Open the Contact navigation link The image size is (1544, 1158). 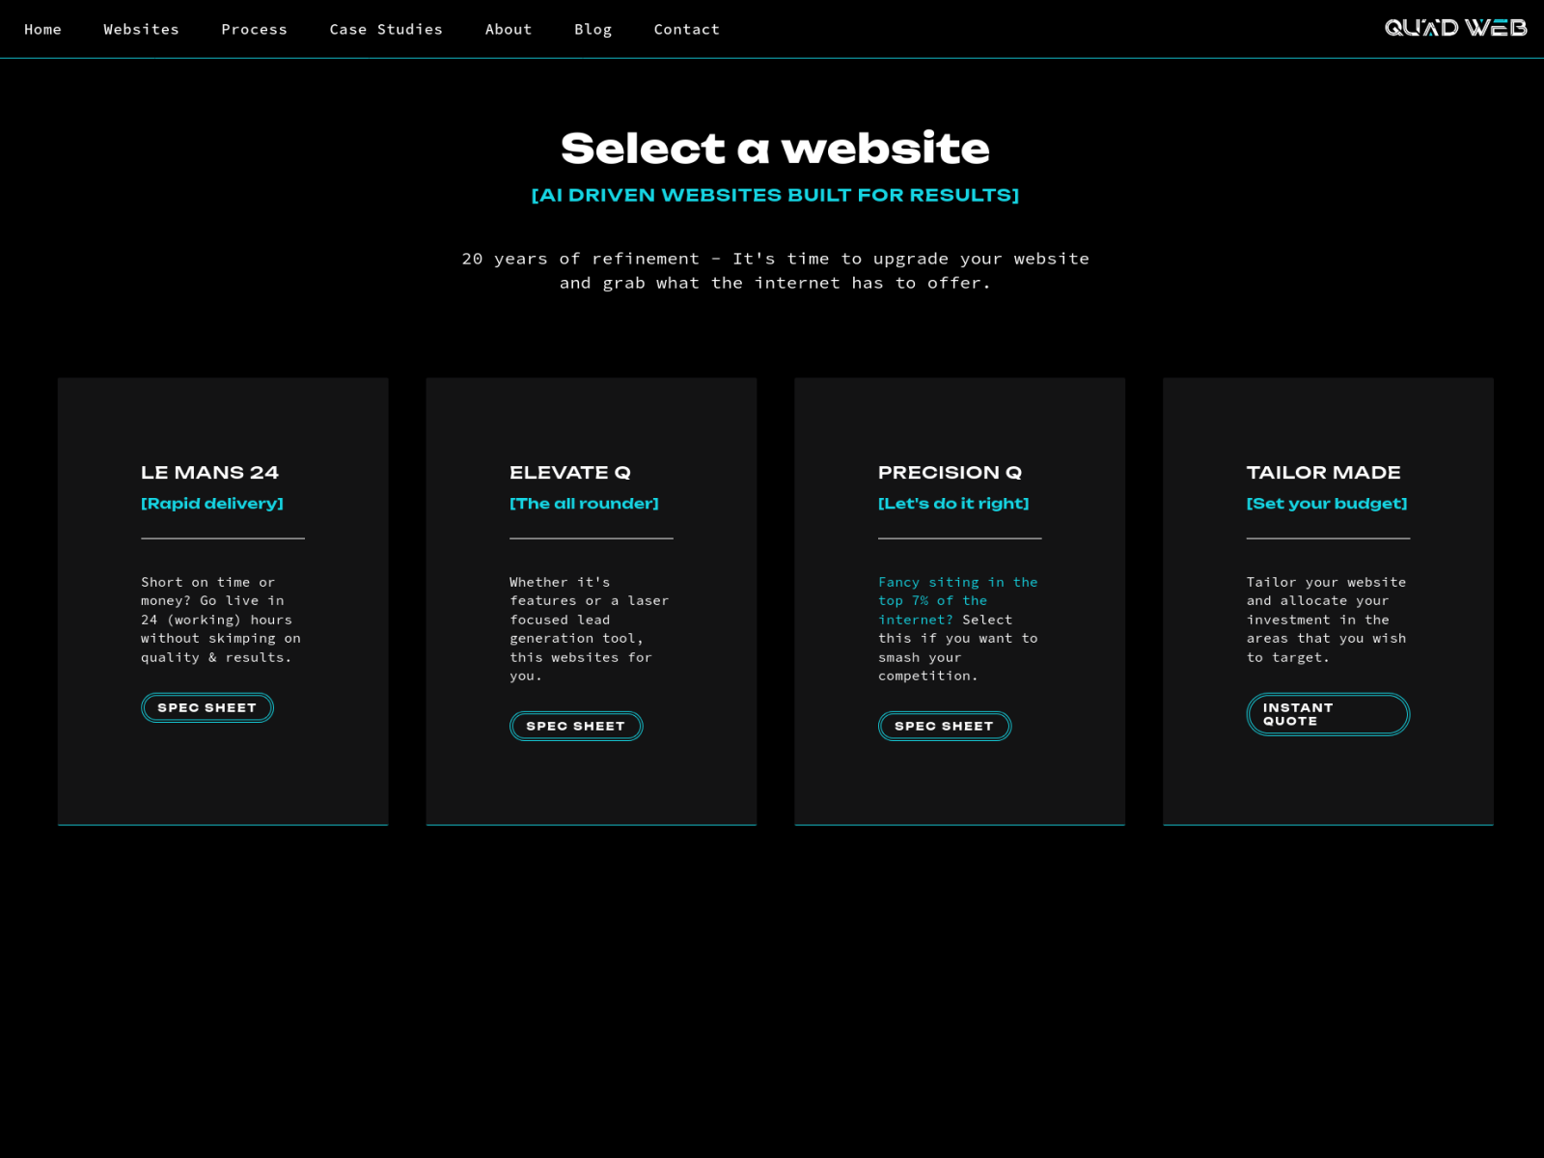pyautogui.click(x=686, y=29)
